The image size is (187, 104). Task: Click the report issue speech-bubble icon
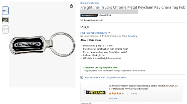82,77
